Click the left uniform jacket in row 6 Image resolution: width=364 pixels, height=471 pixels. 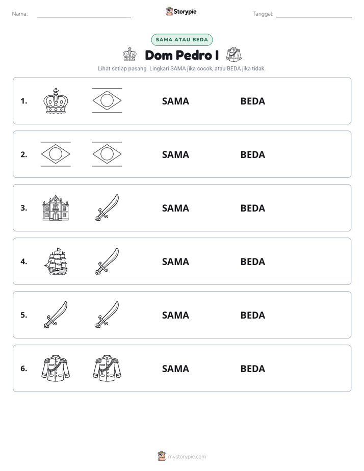pyautogui.click(x=56, y=368)
